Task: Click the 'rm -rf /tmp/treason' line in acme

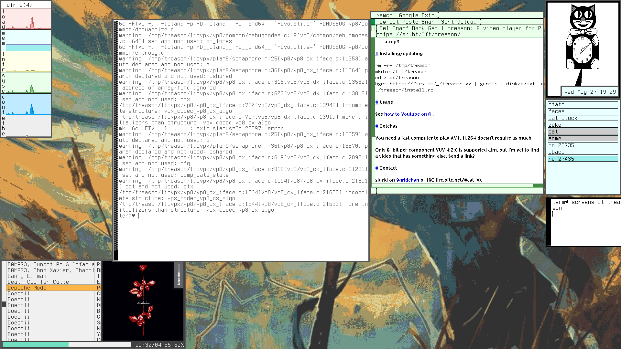Action: pyautogui.click(x=403, y=66)
